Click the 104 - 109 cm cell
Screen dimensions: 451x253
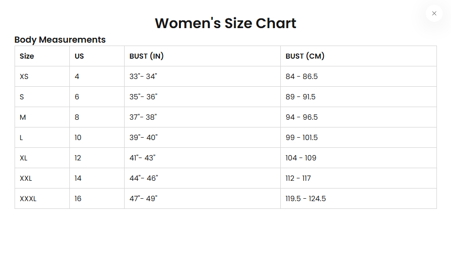301,158
